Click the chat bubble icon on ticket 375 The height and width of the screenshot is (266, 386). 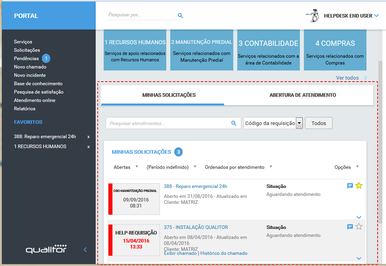tap(350, 227)
